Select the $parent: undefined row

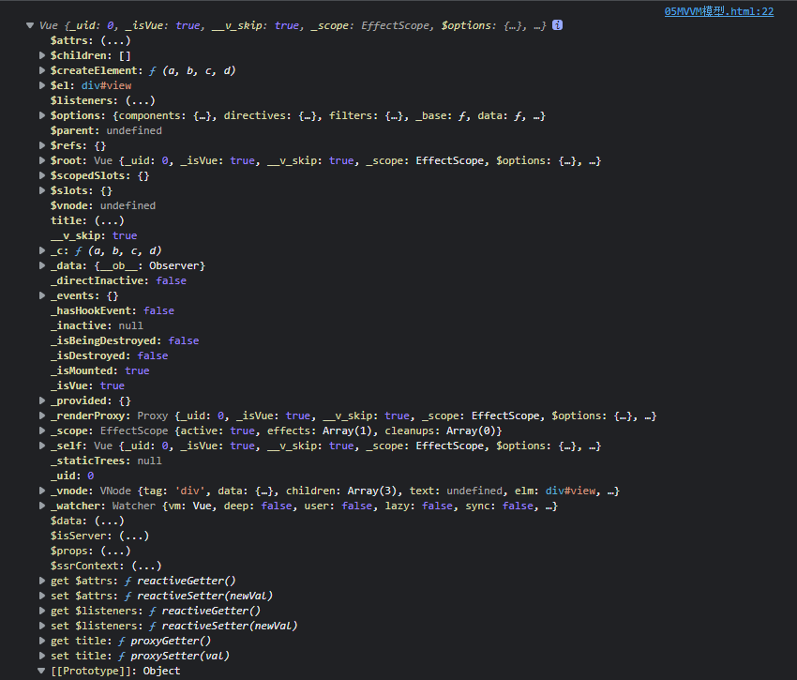tap(106, 130)
